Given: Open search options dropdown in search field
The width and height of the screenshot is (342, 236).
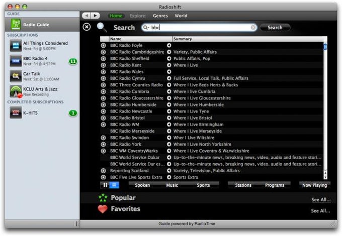Looking at the screenshot, I should click(146, 28).
